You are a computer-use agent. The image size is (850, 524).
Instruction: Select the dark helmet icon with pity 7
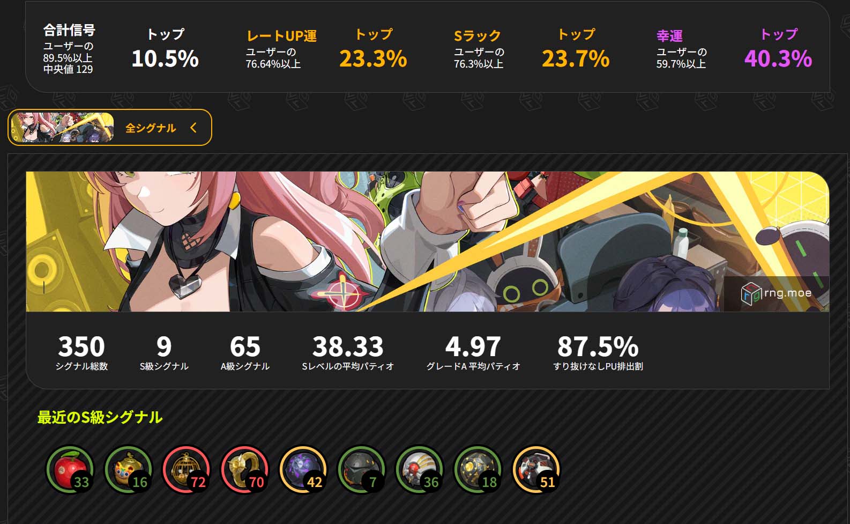click(362, 470)
